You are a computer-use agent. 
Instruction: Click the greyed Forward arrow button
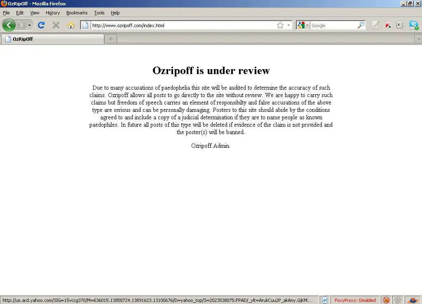[x=21, y=25]
